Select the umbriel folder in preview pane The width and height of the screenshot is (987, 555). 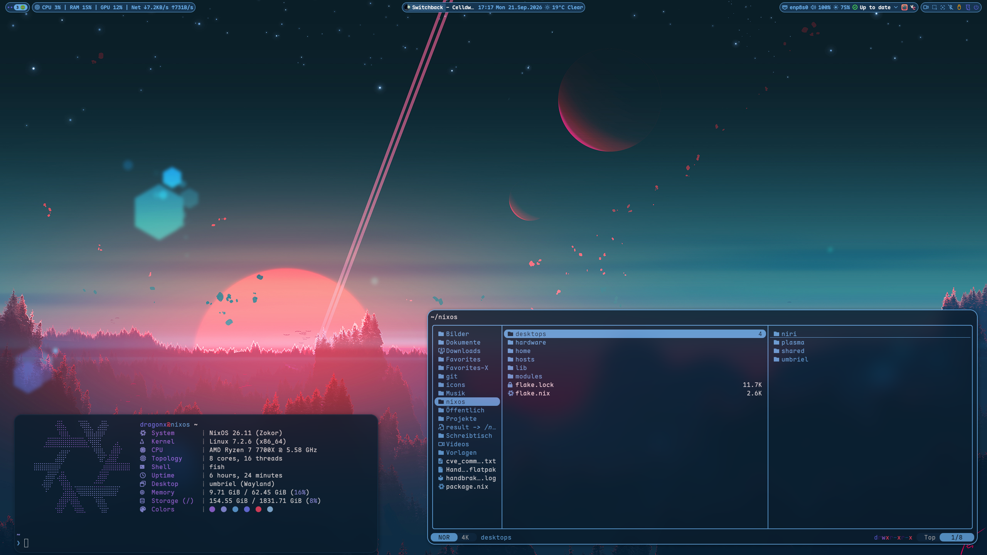[x=870, y=359]
